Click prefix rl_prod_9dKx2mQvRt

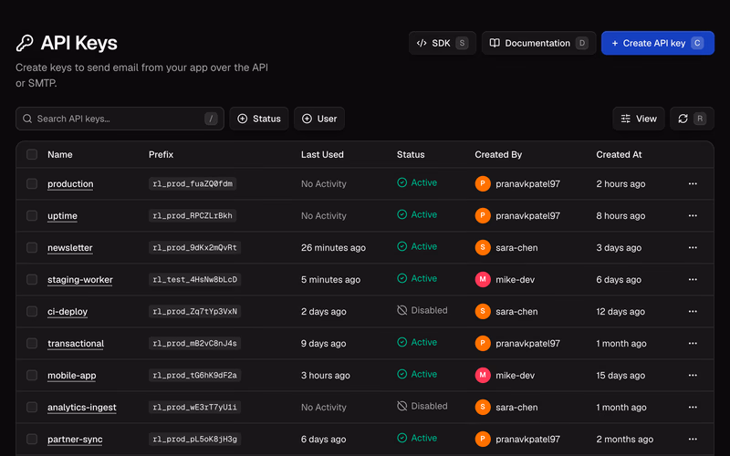194,247
